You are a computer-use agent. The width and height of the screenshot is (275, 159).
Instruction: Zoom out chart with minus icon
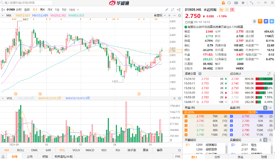[174, 15]
